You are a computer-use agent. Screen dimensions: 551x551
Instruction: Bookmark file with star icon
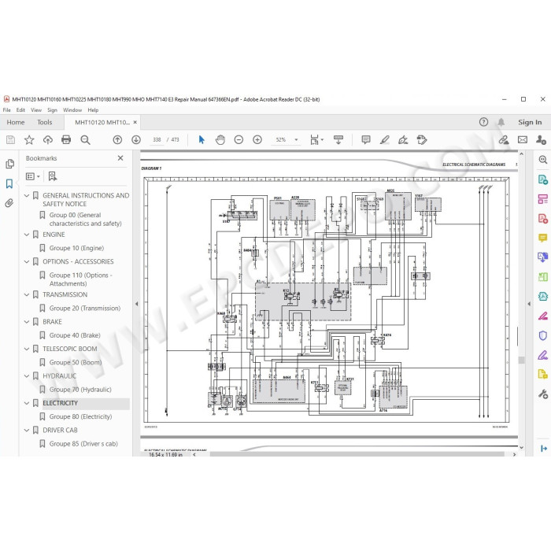tap(29, 140)
